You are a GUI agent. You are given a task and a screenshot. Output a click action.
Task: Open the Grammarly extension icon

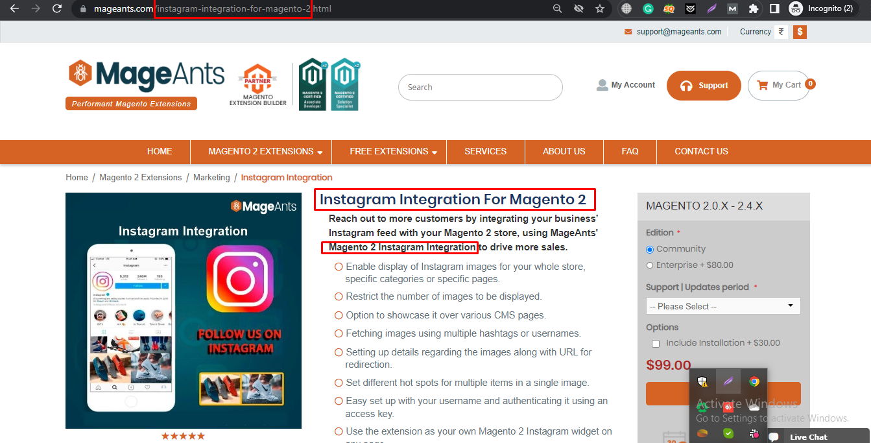(647, 9)
